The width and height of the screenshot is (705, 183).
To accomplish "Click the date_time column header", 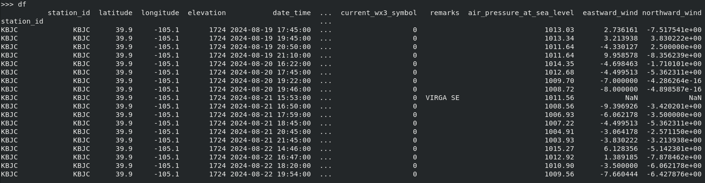I will click(292, 13).
